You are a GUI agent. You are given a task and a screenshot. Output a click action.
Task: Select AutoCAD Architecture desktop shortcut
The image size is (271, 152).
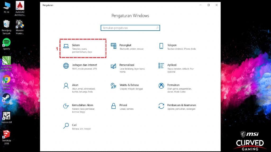click(20, 9)
